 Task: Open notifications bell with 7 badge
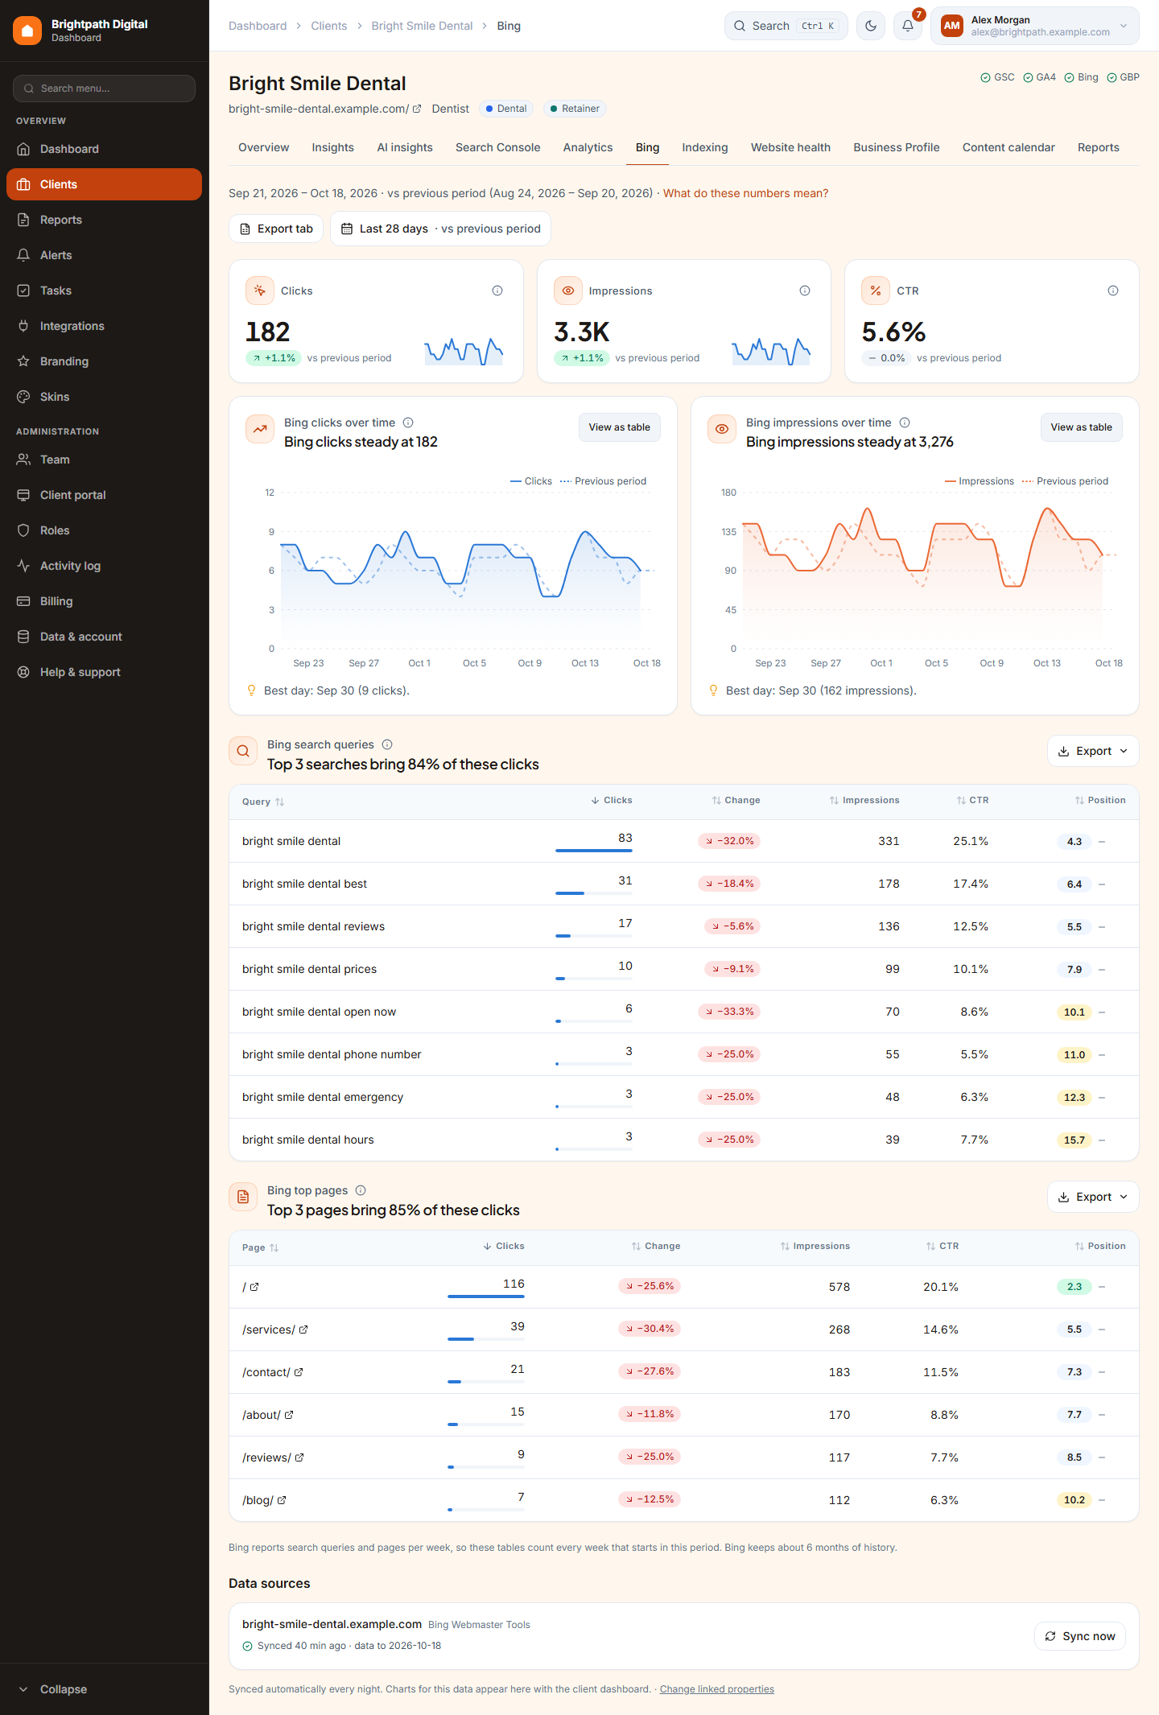point(908,26)
